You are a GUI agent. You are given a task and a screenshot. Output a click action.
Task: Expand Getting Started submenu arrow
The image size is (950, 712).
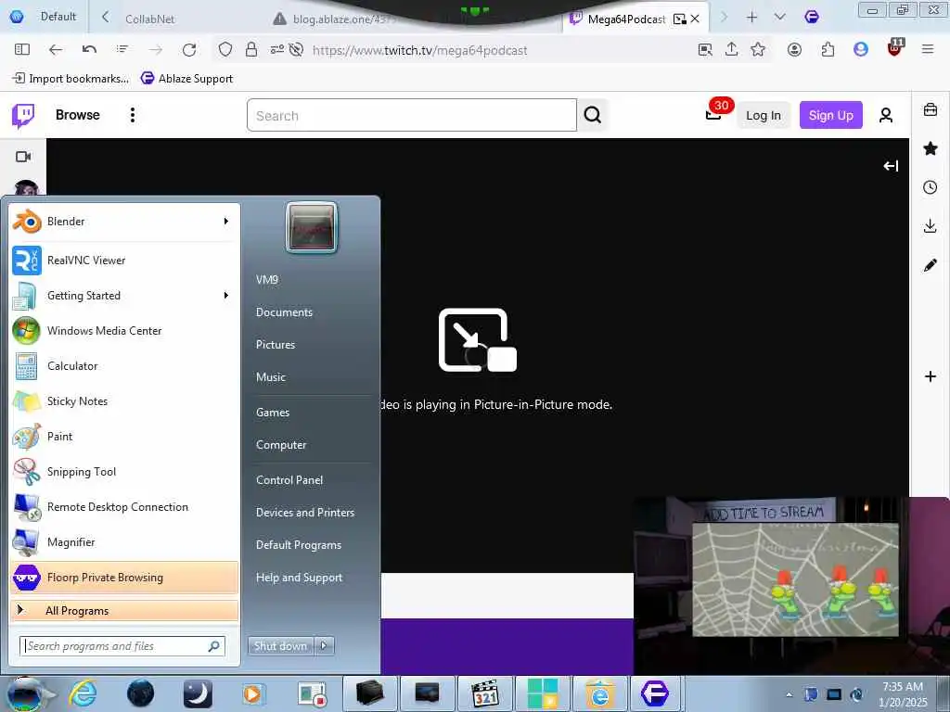click(x=226, y=296)
